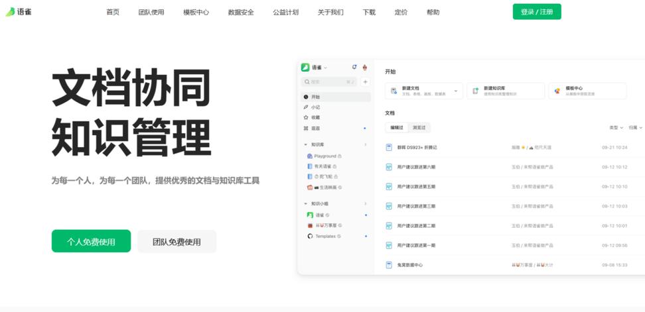645x312 pixels.
Task: Click the Yuque bird logo in header
Action: pyautogui.click(x=10, y=12)
